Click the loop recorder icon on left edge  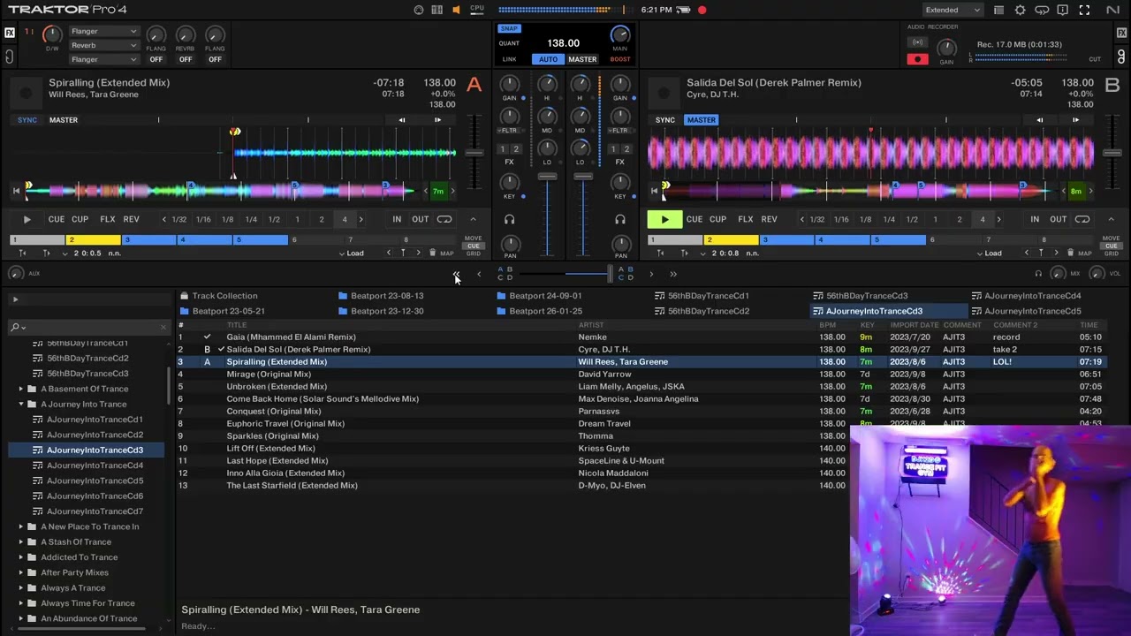click(10, 57)
